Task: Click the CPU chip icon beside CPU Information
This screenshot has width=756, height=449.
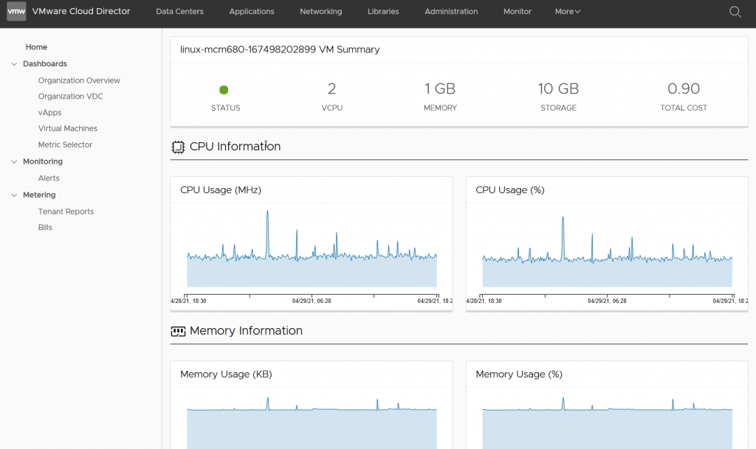Action: pyautogui.click(x=177, y=147)
